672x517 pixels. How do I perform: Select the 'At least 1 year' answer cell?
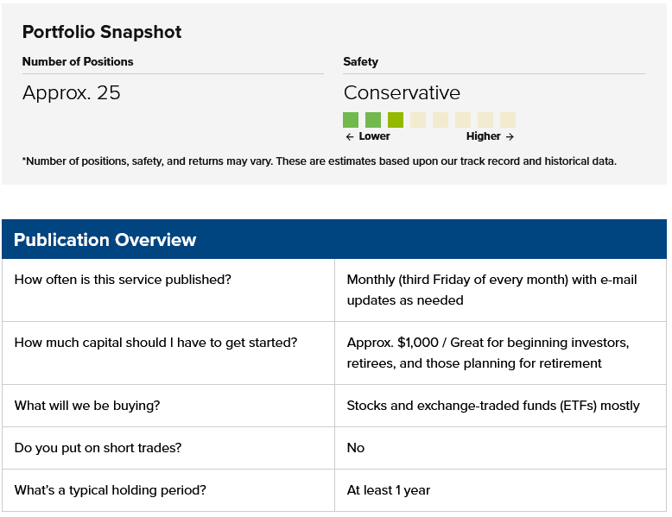click(x=501, y=490)
